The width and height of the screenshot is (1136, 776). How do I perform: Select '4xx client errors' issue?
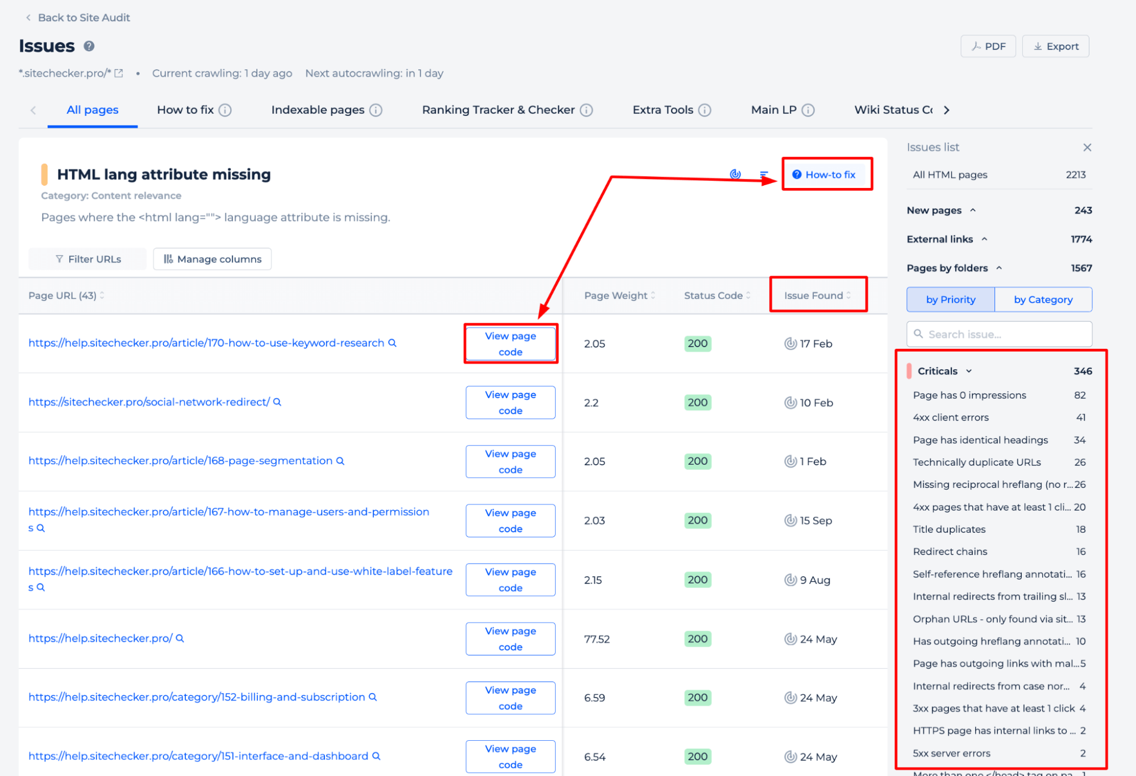(x=999, y=418)
